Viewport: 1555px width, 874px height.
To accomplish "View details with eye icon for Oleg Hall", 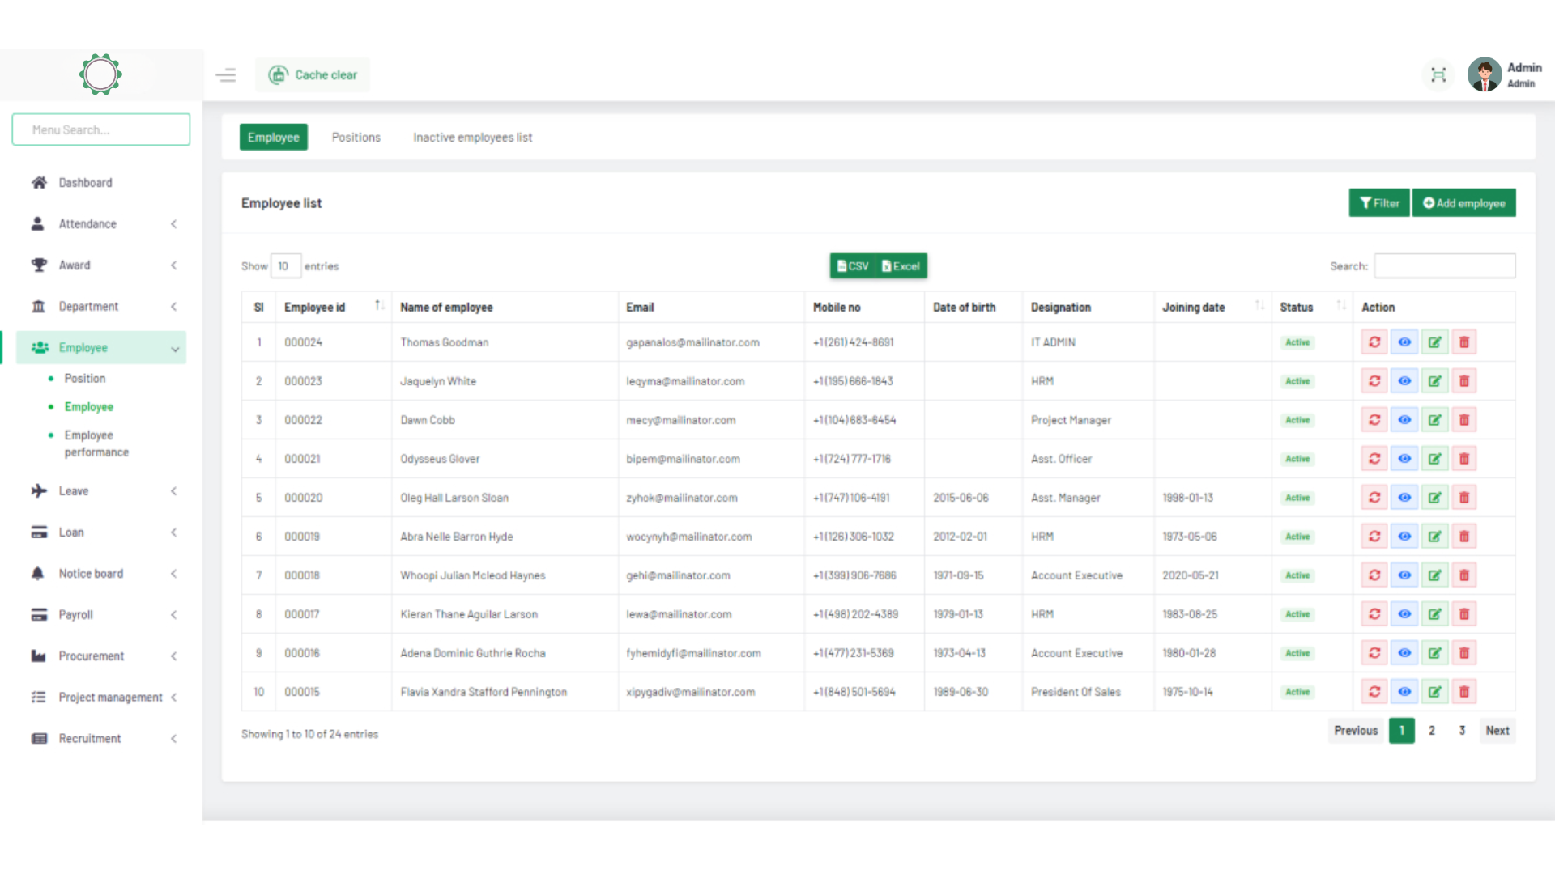I will pyautogui.click(x=1404, y=498).
